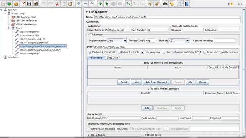Select are-we-there-yet-story request in tree
Screen dimensions: 246x138
40,50
